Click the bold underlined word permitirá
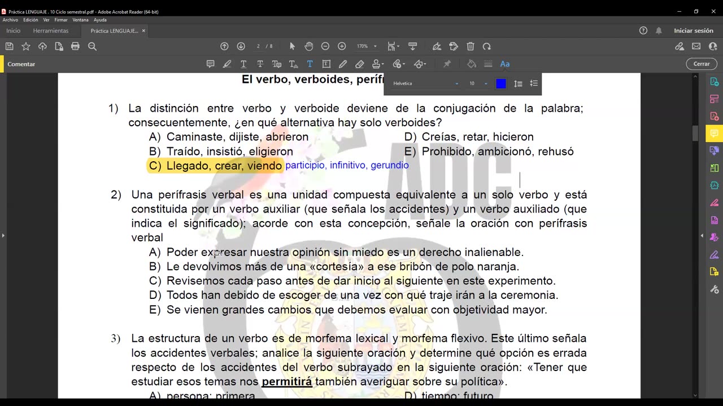The height and width of the screenshot is (406, 723). pos(287,382)
